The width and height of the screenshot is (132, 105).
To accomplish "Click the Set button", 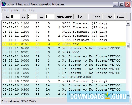I will 80,17.
